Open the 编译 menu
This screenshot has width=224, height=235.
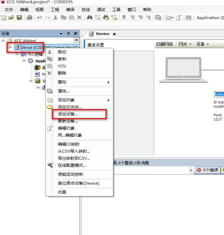tap(70, 10)
